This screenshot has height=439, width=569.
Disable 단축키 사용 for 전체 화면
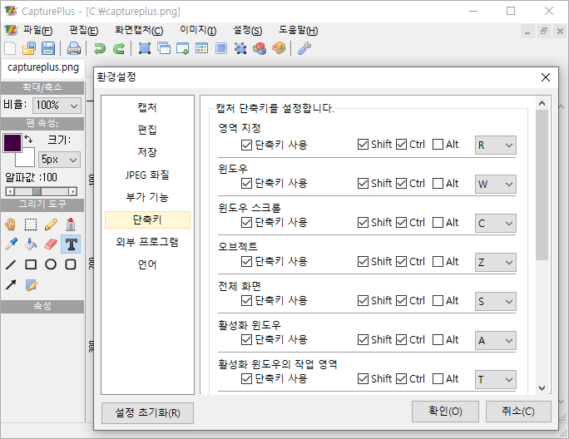coord(246,300)
